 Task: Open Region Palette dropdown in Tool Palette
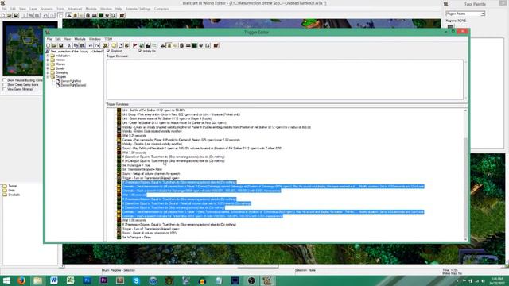pos(483,14)
